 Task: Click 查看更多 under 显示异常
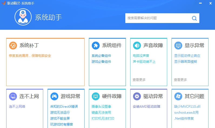pos(180,80)
